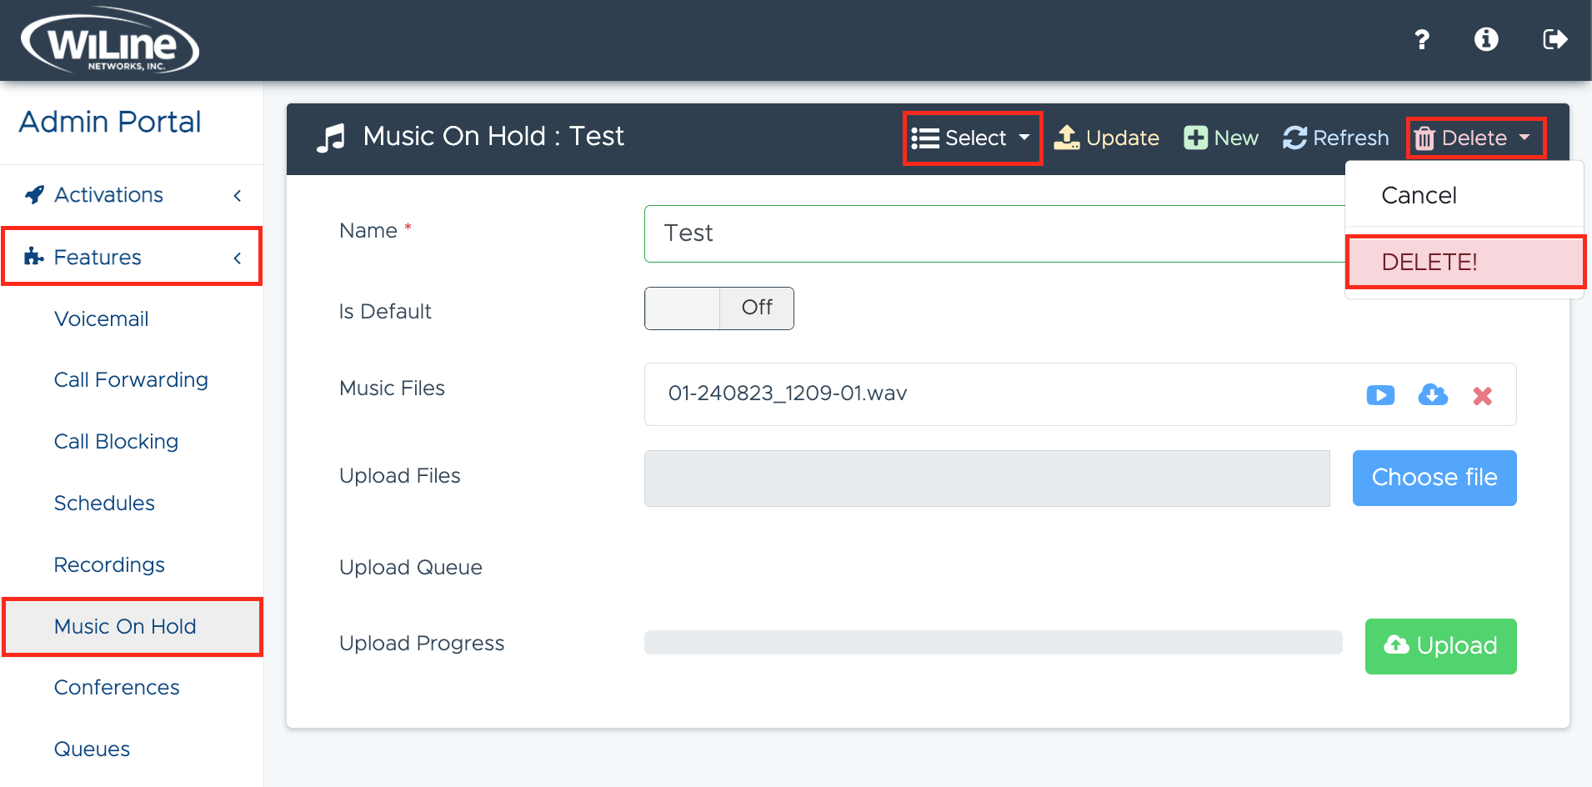Click the logout arrow icon

(x=1554, y=39)
